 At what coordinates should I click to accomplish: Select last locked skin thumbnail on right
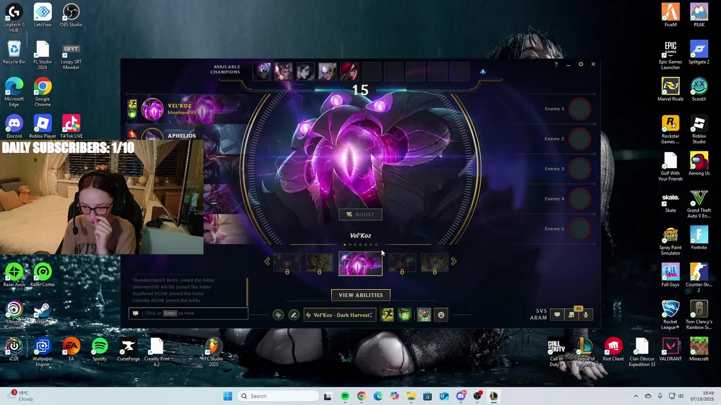pos(434,263)
